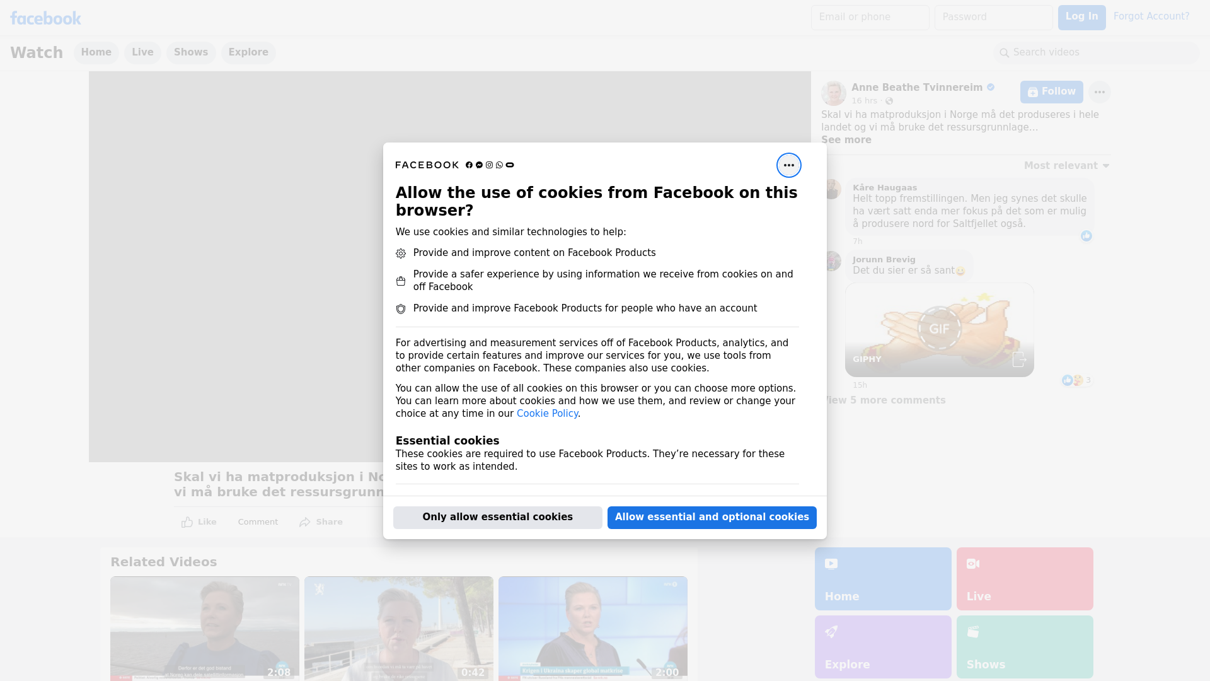
Task: Click the Log In button
Action: pos(1081,18)
